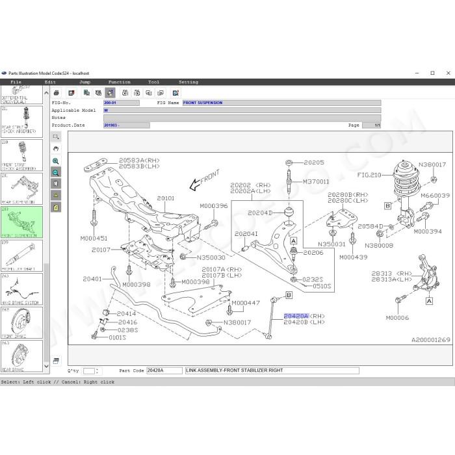Select part label 20414 in diagram
Image resolution: width=455 pixels, height=455 pixels.
126,314
